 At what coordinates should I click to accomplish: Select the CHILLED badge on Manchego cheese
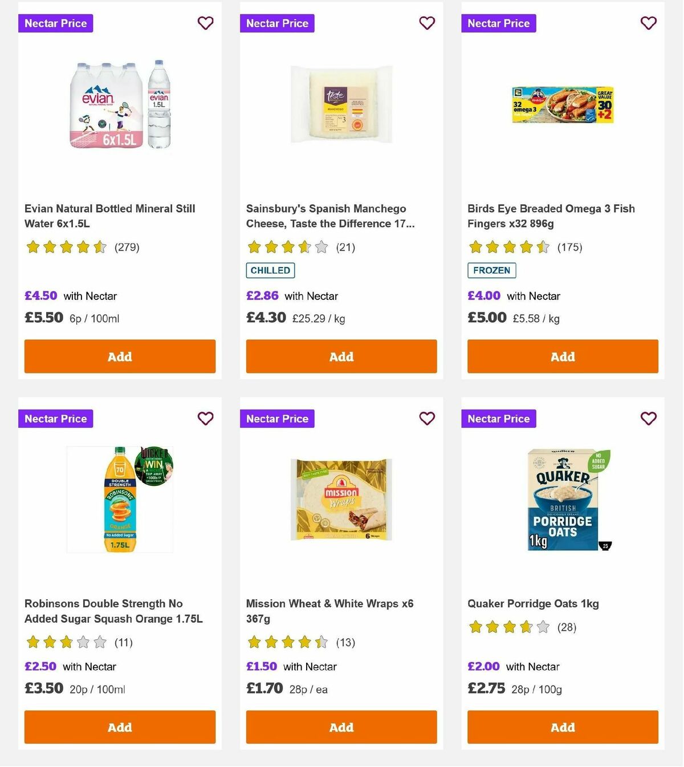pos(270,270)
